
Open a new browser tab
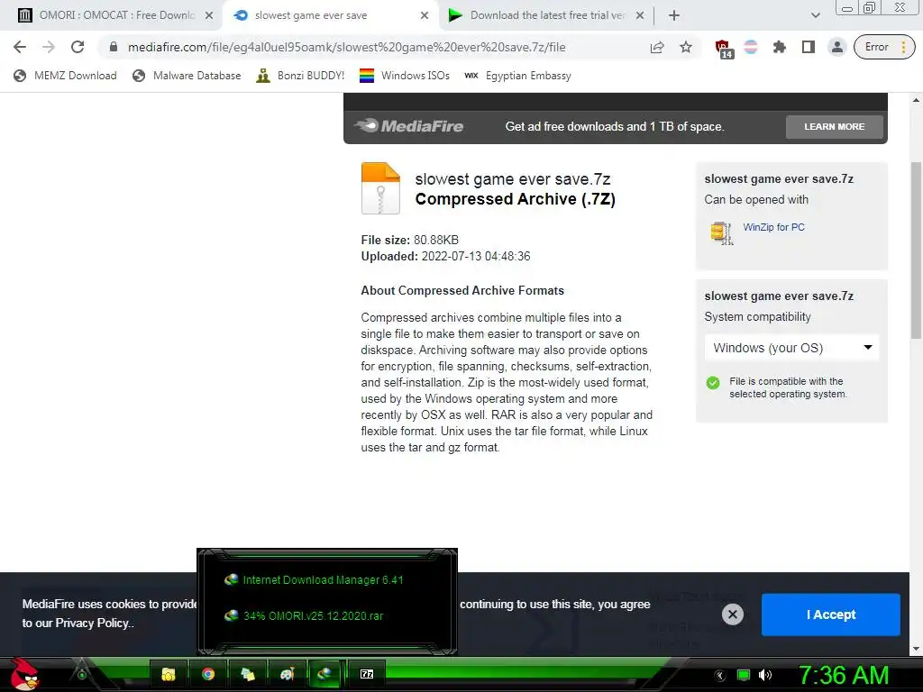tap(674, 16)
